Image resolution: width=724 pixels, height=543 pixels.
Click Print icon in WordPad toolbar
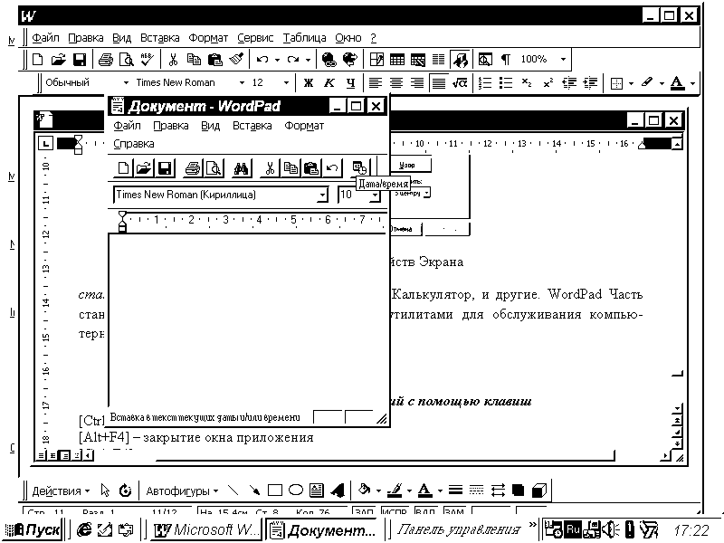click(193, 167)
